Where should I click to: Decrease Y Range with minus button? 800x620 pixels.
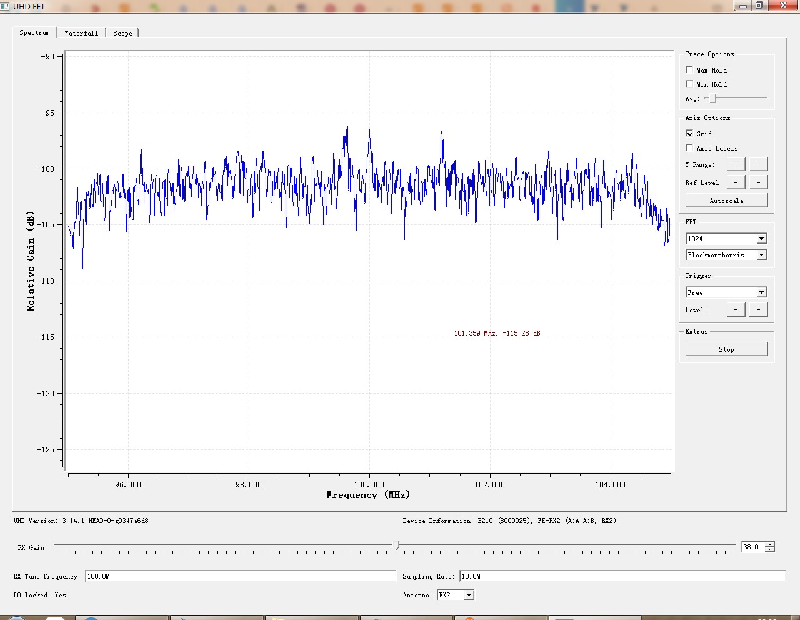tap(758, 164)
